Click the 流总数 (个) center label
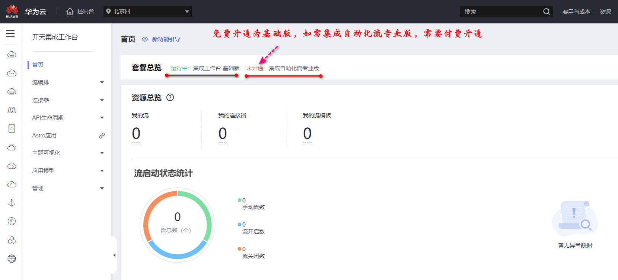 click(x=176, y=230)
